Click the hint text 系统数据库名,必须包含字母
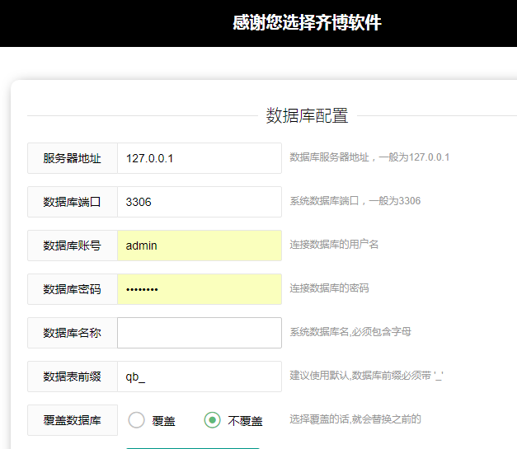 click(x=350, y=332)
